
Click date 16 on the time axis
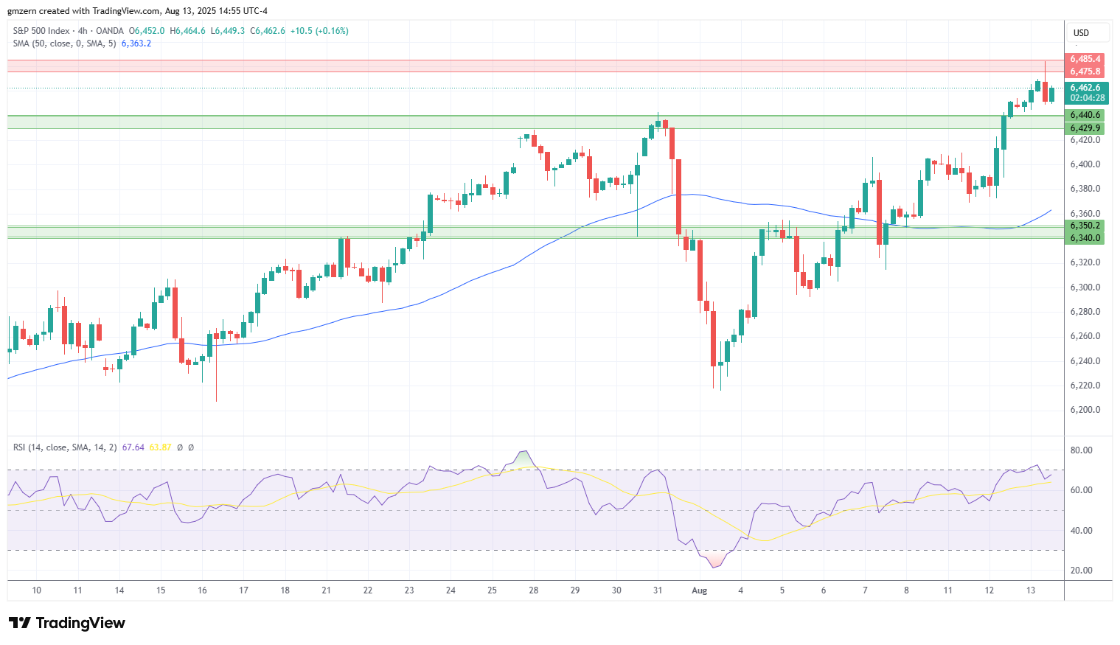(x=202, y=590)
